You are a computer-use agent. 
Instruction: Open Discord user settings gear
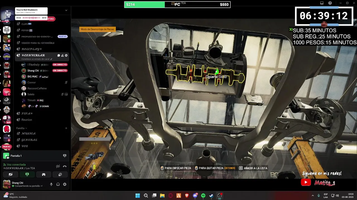(65, 184)
